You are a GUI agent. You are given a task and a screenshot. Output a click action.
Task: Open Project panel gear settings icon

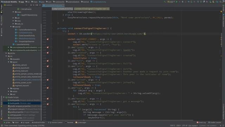tap(37, 5)
